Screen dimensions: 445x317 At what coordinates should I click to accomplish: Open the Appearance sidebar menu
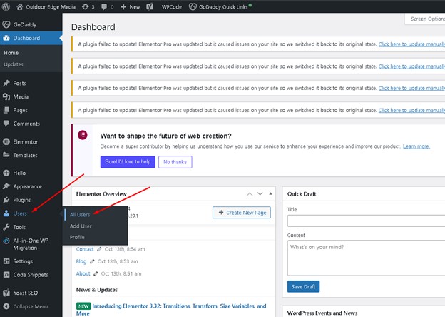pos(27,186)
